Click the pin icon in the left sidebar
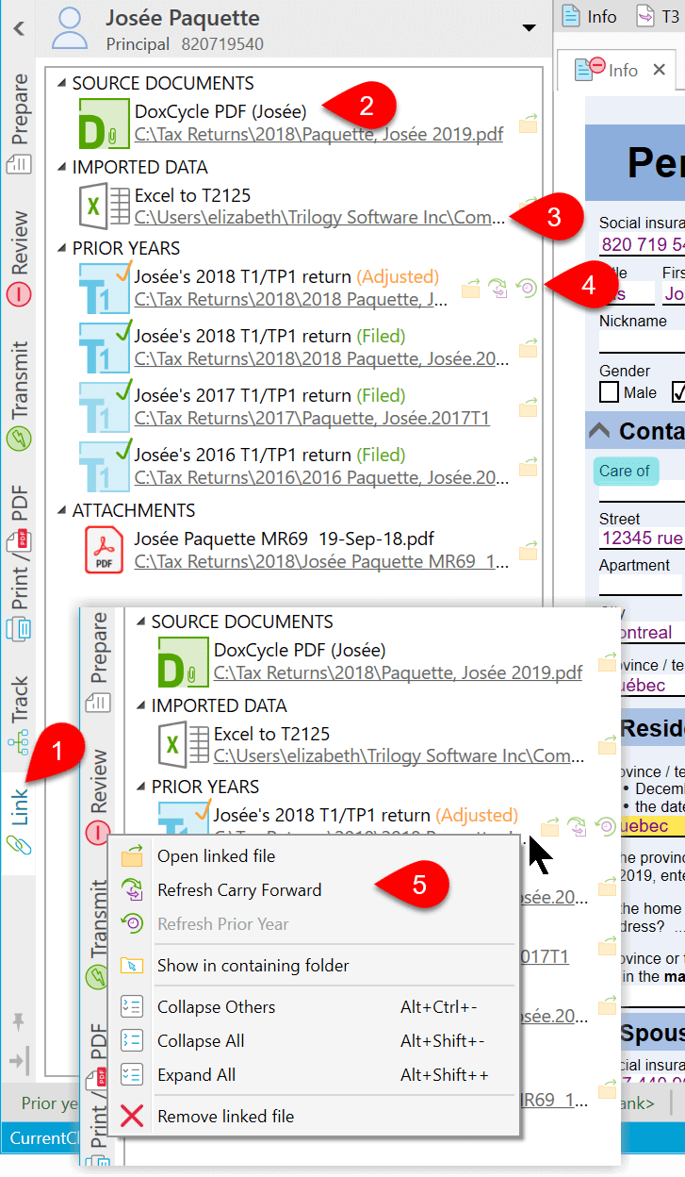685x1177 pixels. tap(18, 1023)
